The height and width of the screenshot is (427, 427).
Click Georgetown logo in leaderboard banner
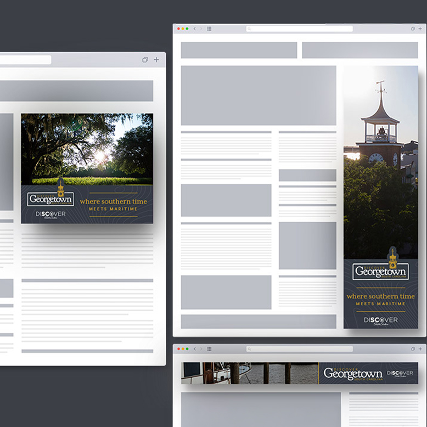point(353,374)
